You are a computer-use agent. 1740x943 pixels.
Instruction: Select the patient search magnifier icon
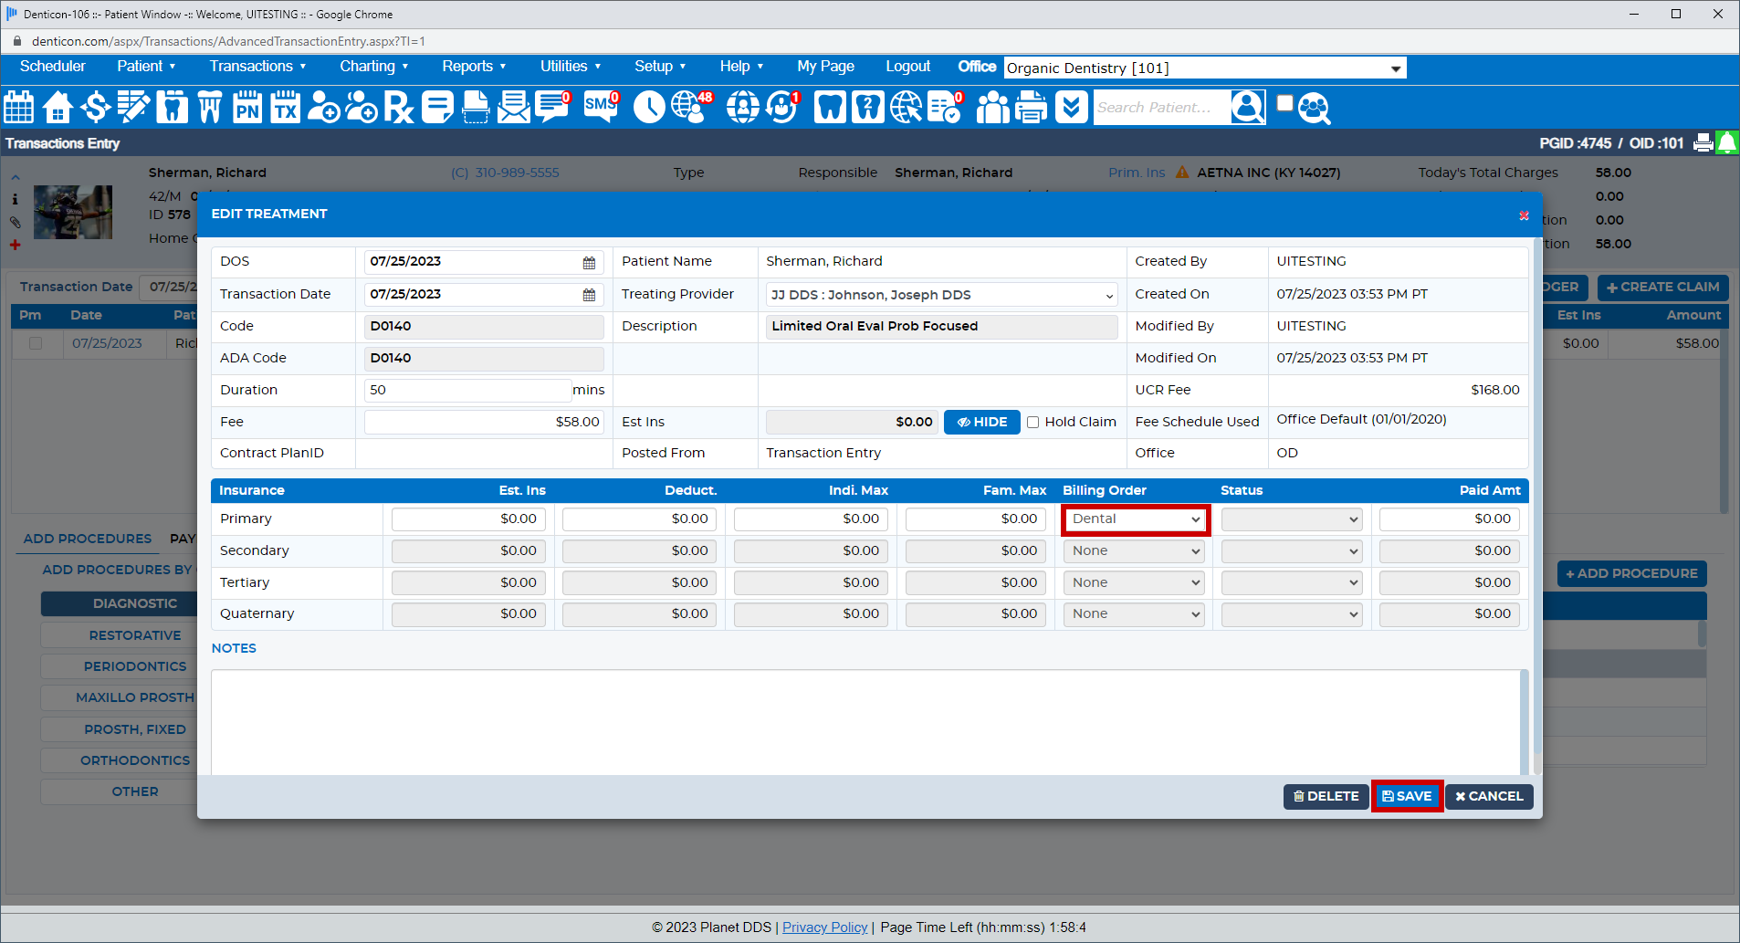[x=1247, y=107]
